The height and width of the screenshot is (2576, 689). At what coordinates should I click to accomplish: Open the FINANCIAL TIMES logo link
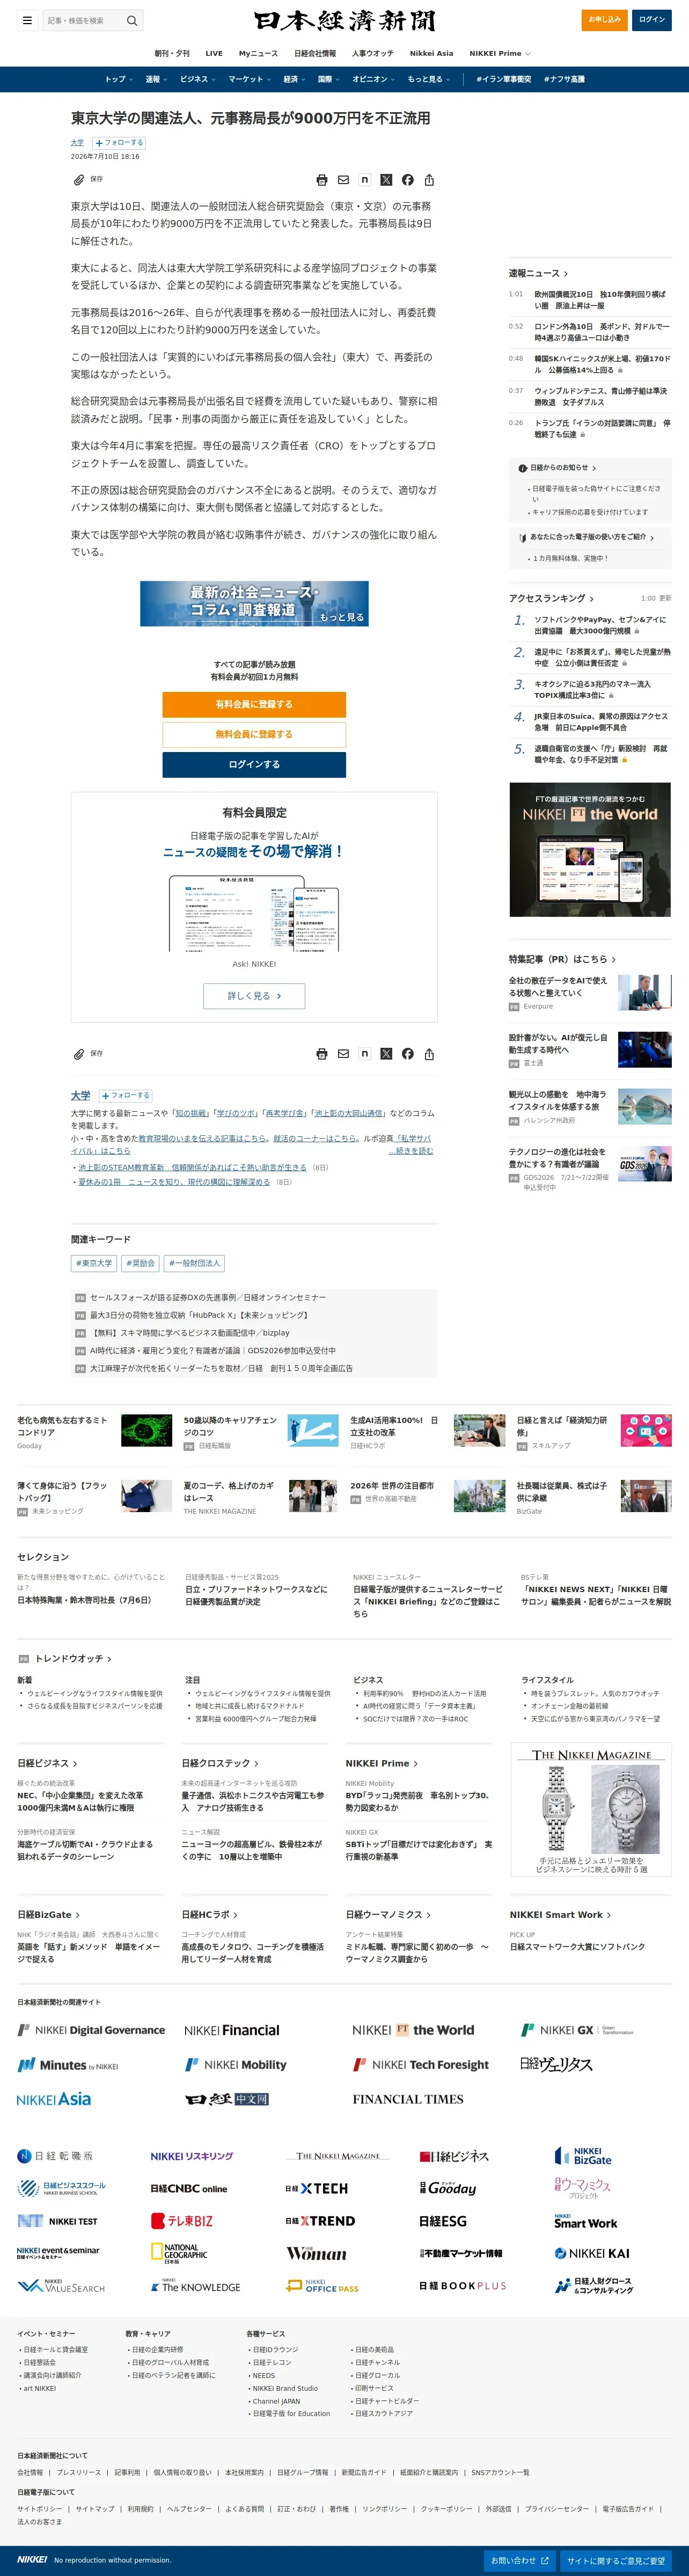(x=408, y=2099)
